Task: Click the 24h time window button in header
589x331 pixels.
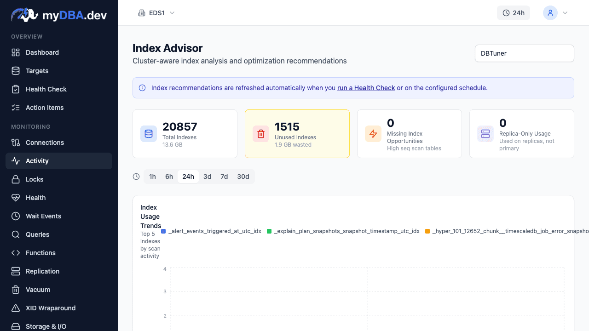Action: (x=513, y=13)
